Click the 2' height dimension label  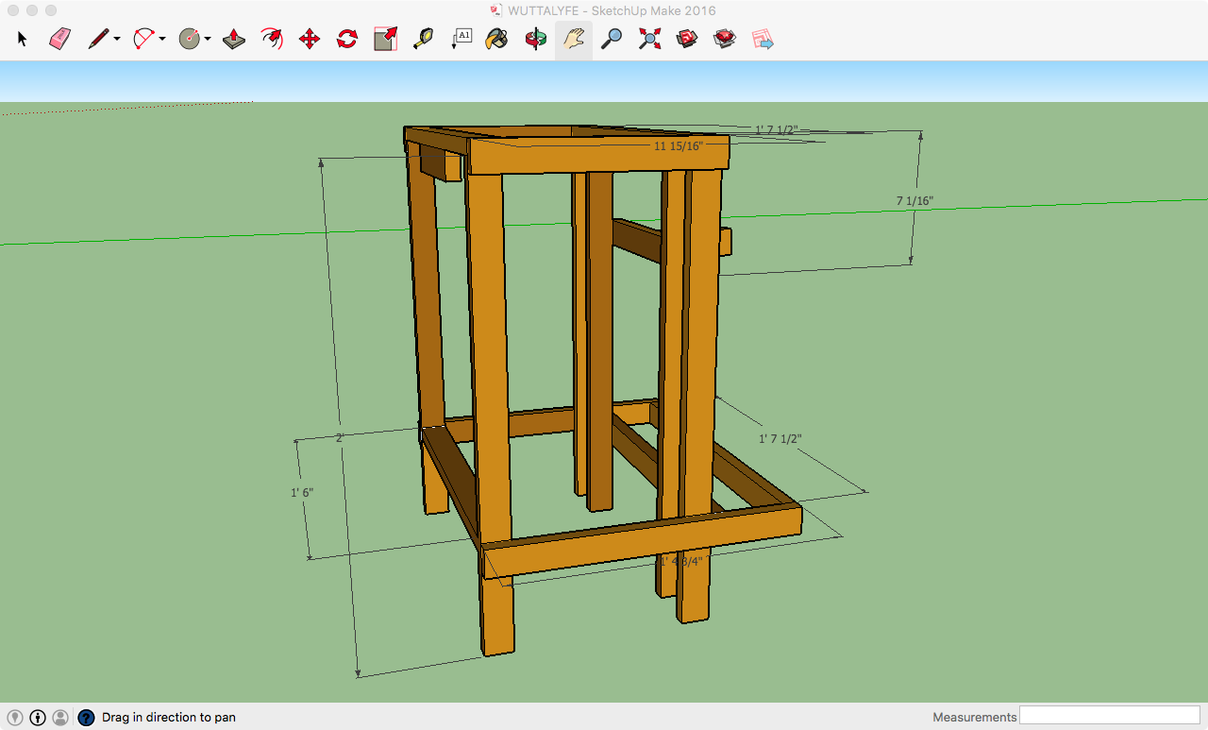(x=339, y=437)
